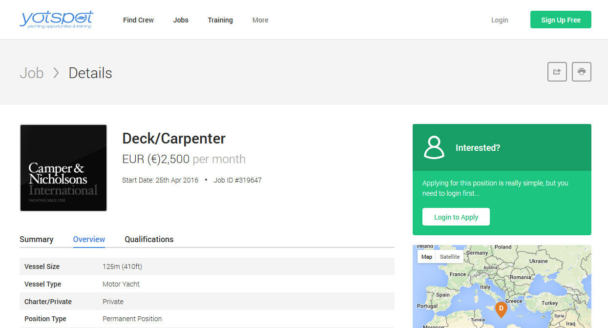Switch map to Satellite view
The width and height of the screenshot is (608, 328).
[x=450, y=257]
